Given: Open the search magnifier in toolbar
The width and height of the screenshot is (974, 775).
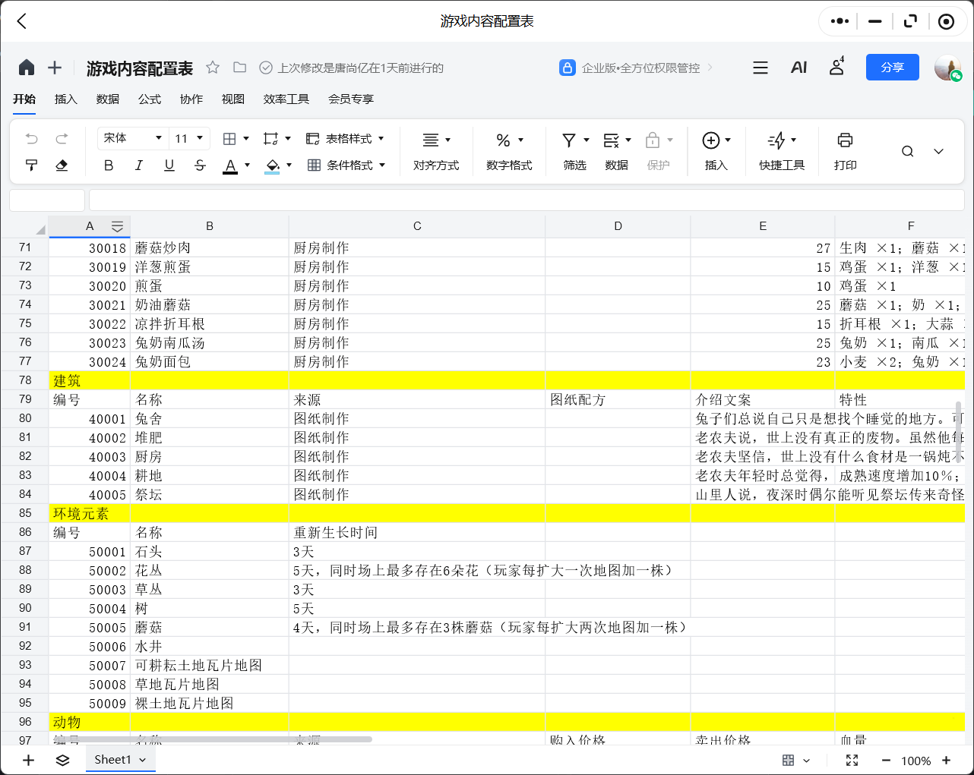Looking at the screenshot, I should (907, 151).
